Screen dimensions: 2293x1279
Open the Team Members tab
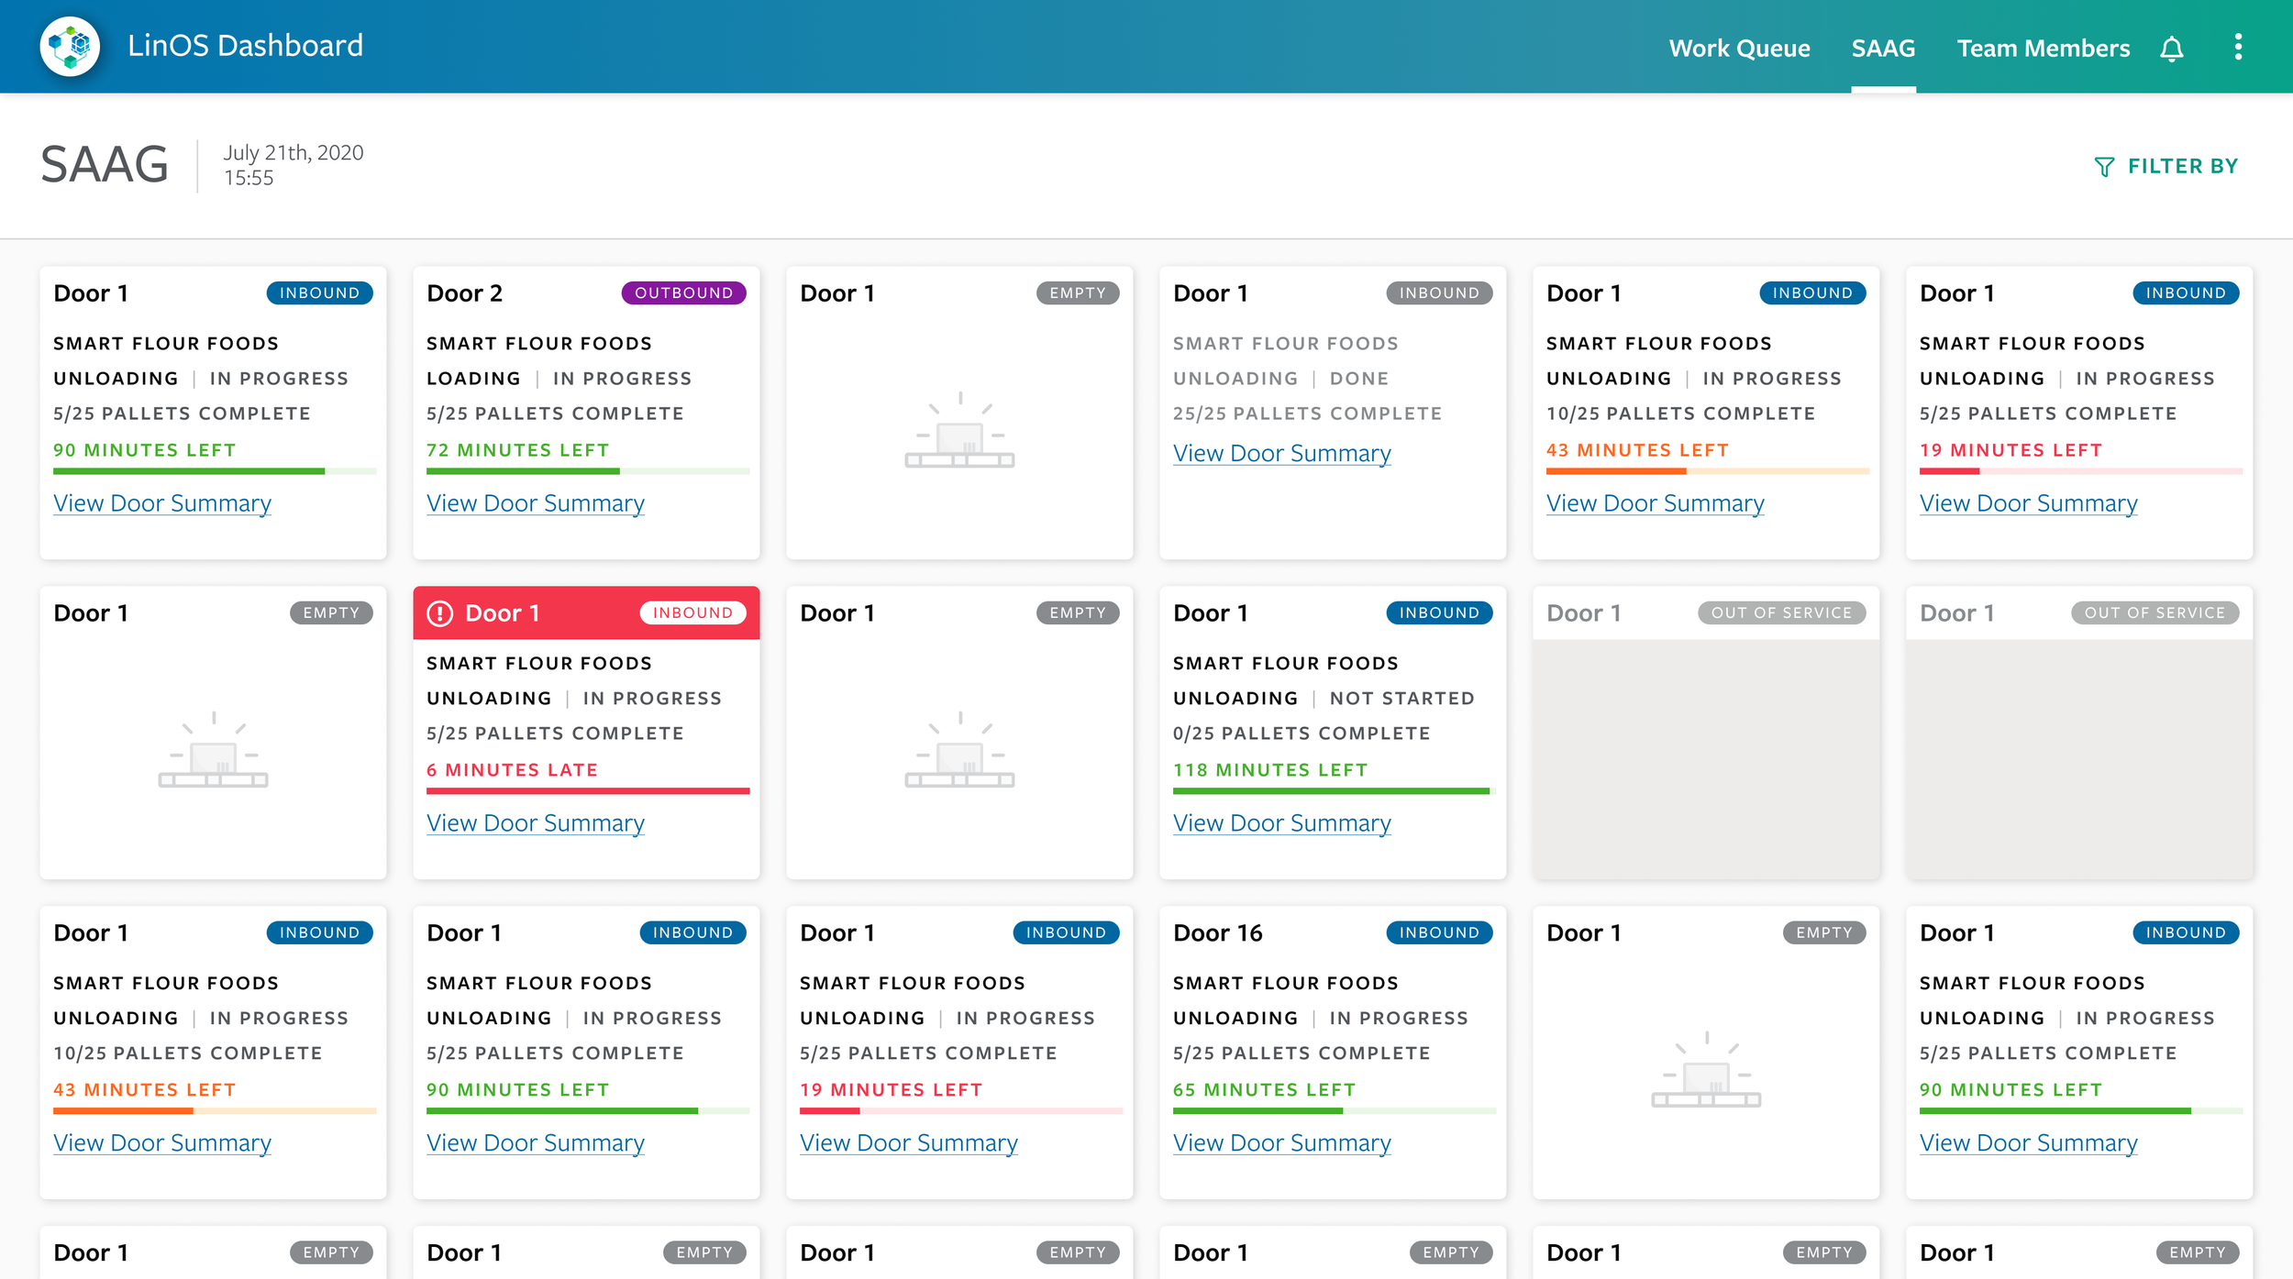point(2043,48)
